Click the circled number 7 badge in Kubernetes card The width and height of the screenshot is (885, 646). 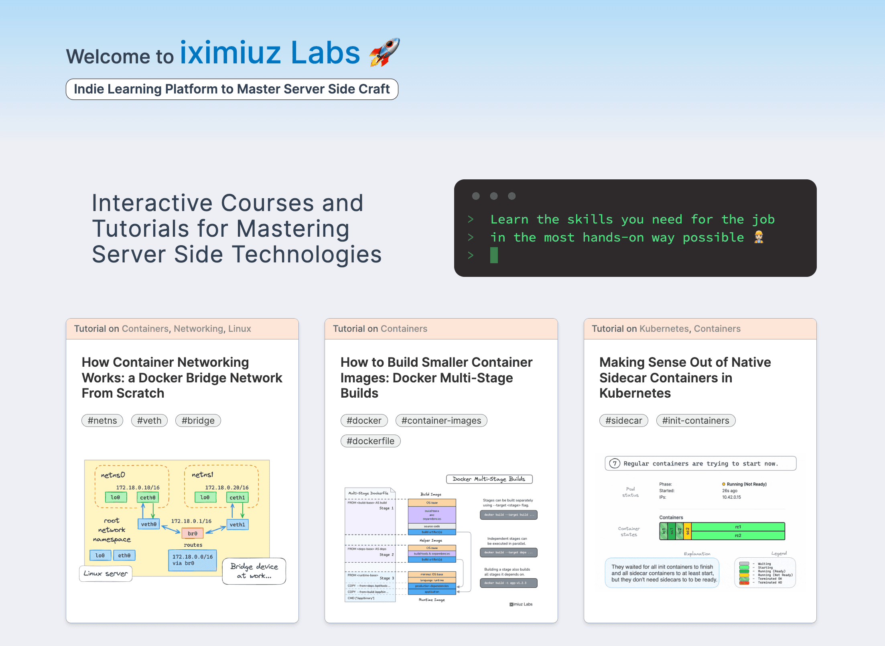pos(614,463)
